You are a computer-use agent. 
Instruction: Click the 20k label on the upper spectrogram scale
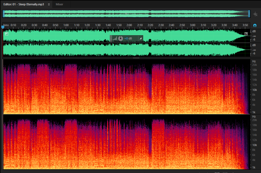(x=255, y=65)
